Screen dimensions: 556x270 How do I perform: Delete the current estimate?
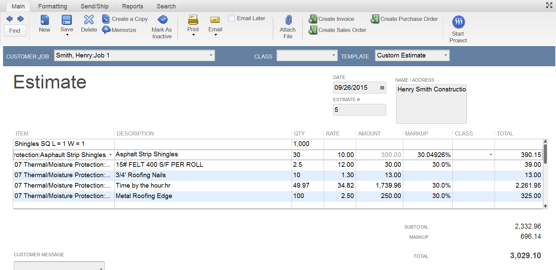click(89, 20)
